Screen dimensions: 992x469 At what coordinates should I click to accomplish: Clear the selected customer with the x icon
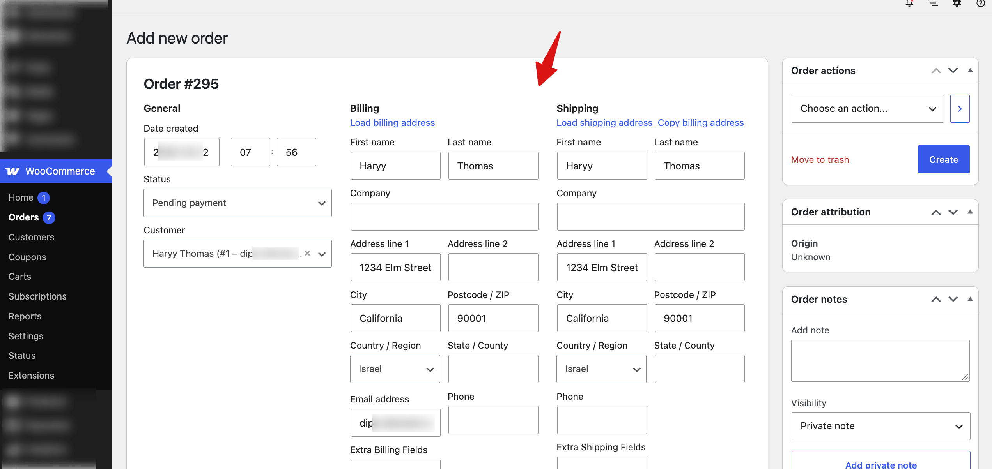[307, 254]
